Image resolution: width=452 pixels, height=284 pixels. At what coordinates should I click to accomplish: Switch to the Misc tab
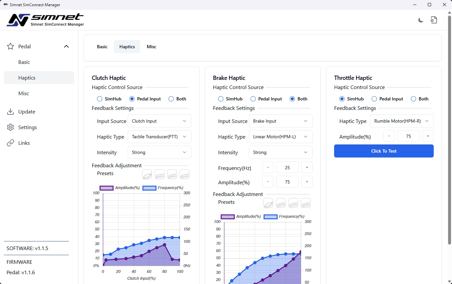pyautogui.click(x=152, y=47)
